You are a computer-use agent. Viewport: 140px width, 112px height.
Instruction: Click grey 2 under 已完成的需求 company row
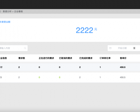pyautogui.click(x=80, y=77)
